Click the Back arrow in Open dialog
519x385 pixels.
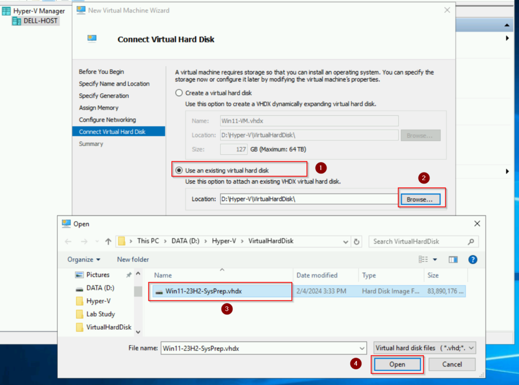click(68, 241)
